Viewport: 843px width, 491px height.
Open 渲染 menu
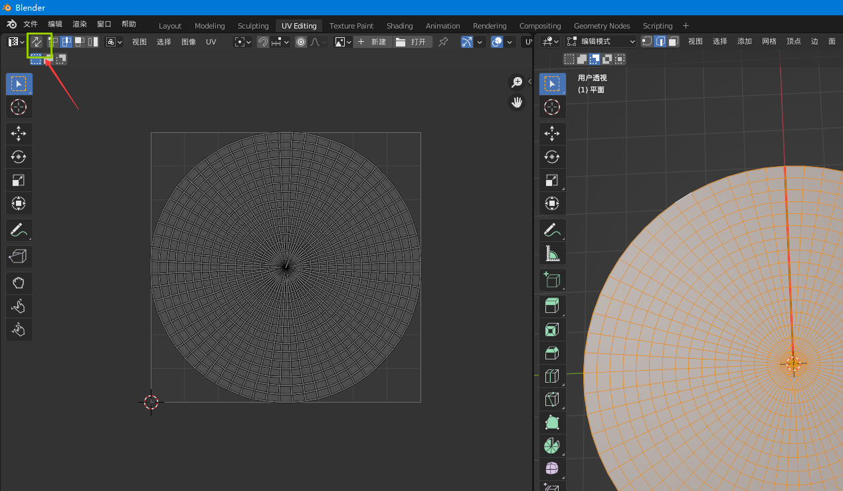point(80,24)
